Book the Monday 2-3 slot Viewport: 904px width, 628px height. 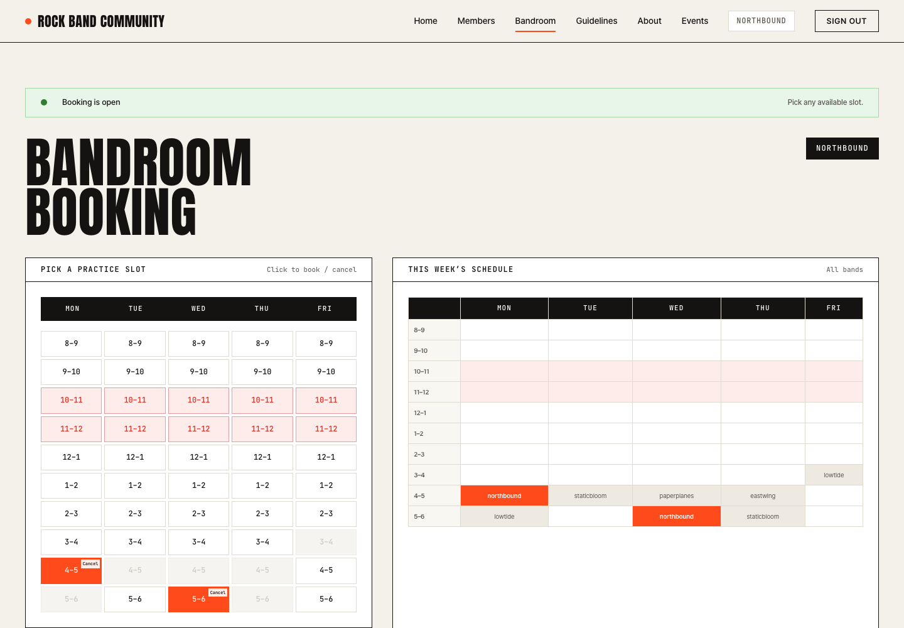tap(72, 514)
